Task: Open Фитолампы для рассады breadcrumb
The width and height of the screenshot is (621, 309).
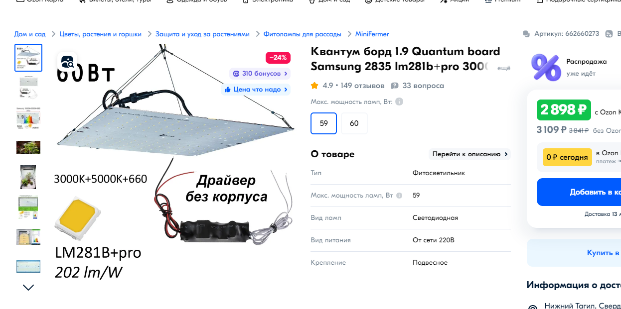Action: [303, 34]
